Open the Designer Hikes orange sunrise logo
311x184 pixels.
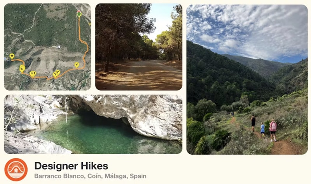click(x=16, y=170)
